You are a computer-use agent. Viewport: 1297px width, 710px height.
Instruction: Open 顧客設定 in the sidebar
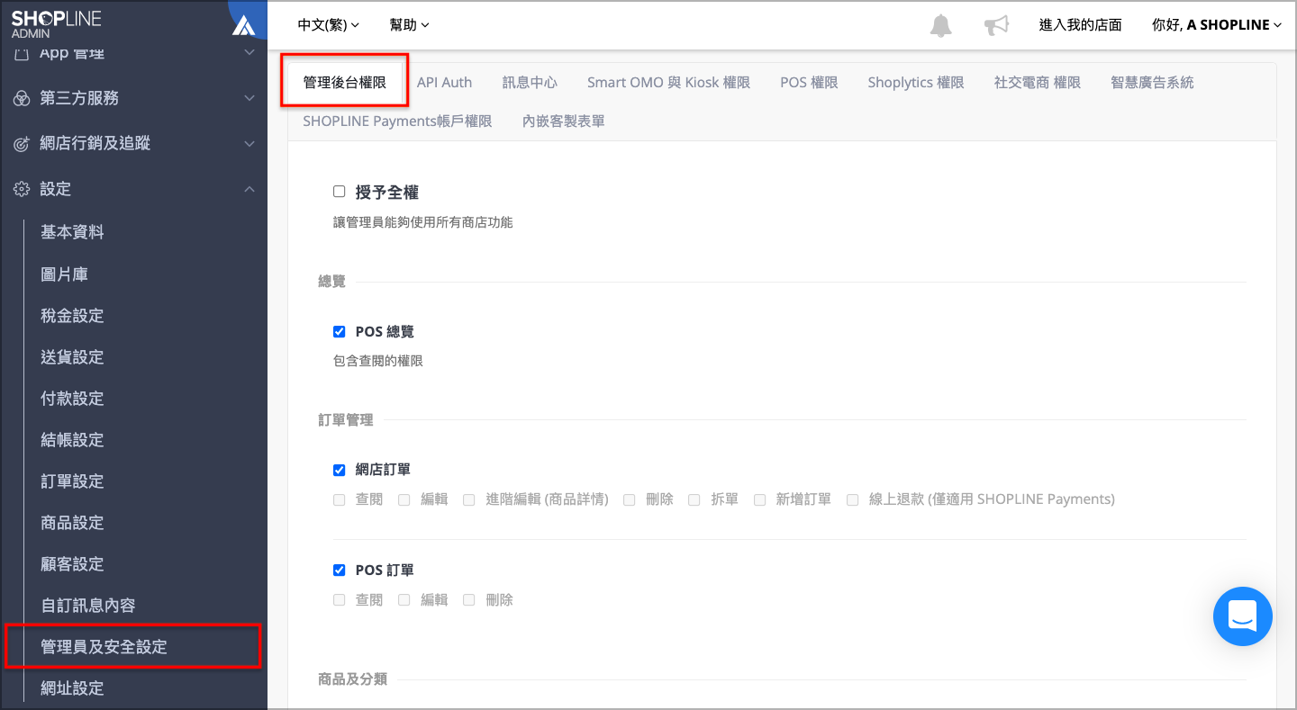[72, 564]
